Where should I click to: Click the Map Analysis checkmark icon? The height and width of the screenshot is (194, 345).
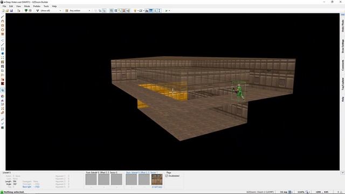2,123
